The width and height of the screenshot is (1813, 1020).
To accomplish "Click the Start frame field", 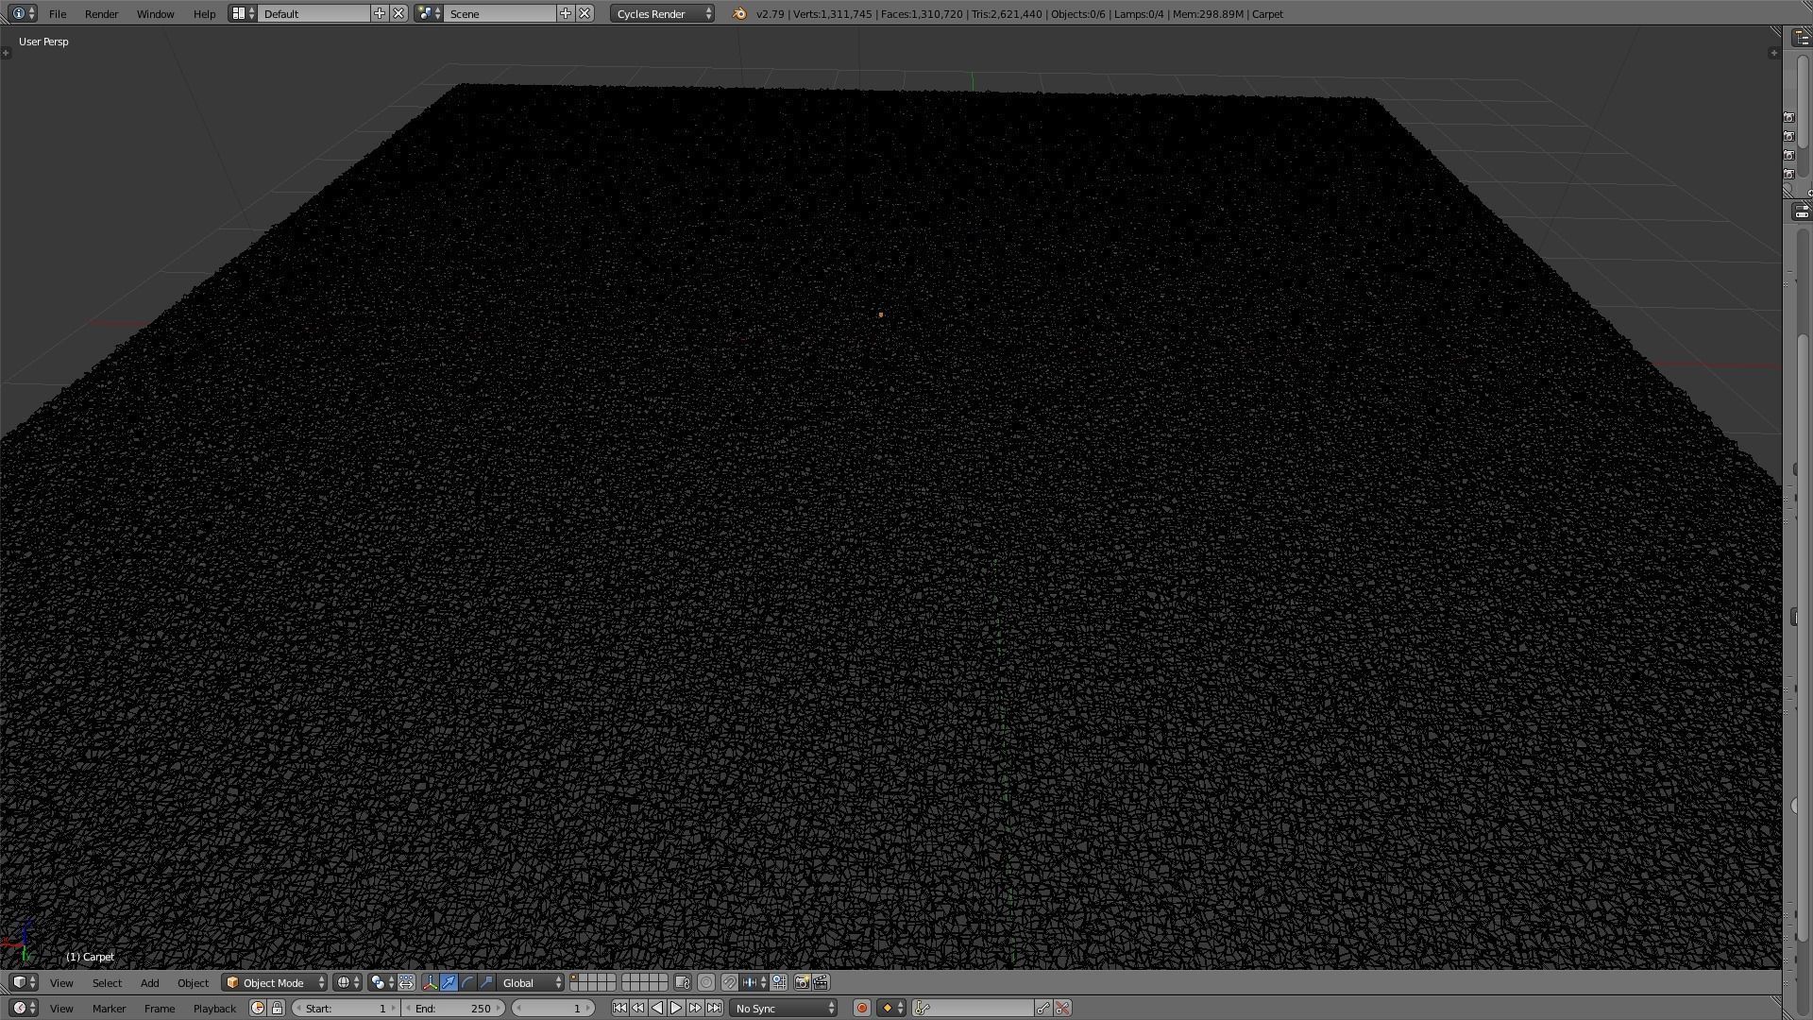I will (x=346, y=1008).
